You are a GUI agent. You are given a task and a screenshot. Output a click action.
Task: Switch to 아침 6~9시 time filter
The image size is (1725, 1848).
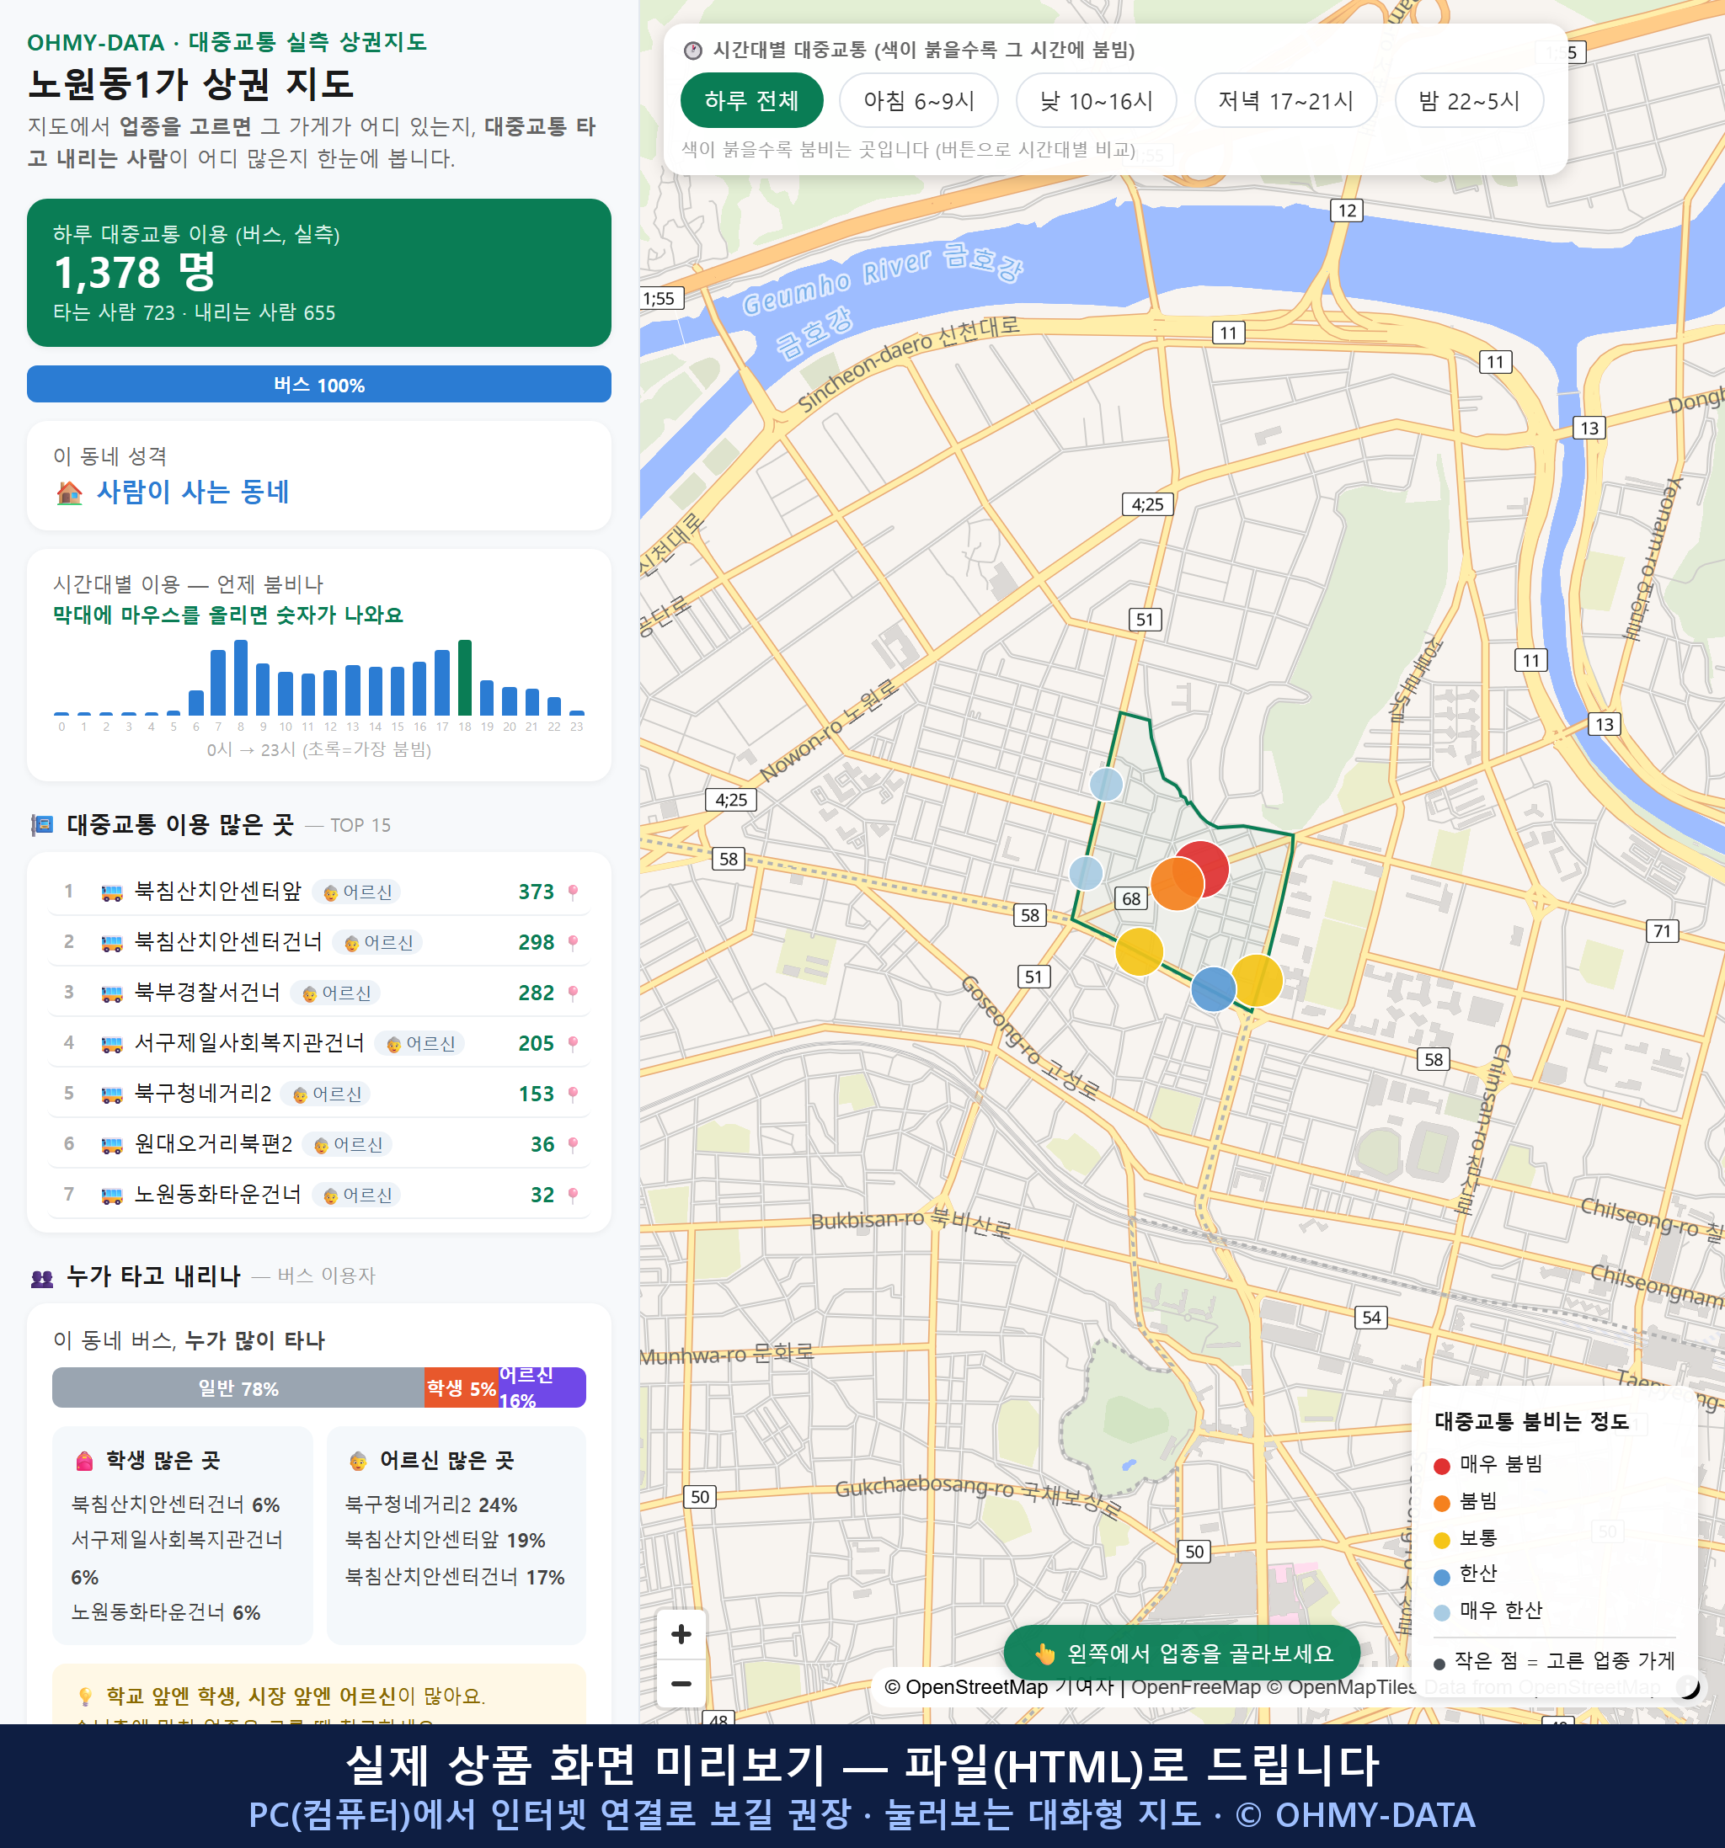point(918,100)
